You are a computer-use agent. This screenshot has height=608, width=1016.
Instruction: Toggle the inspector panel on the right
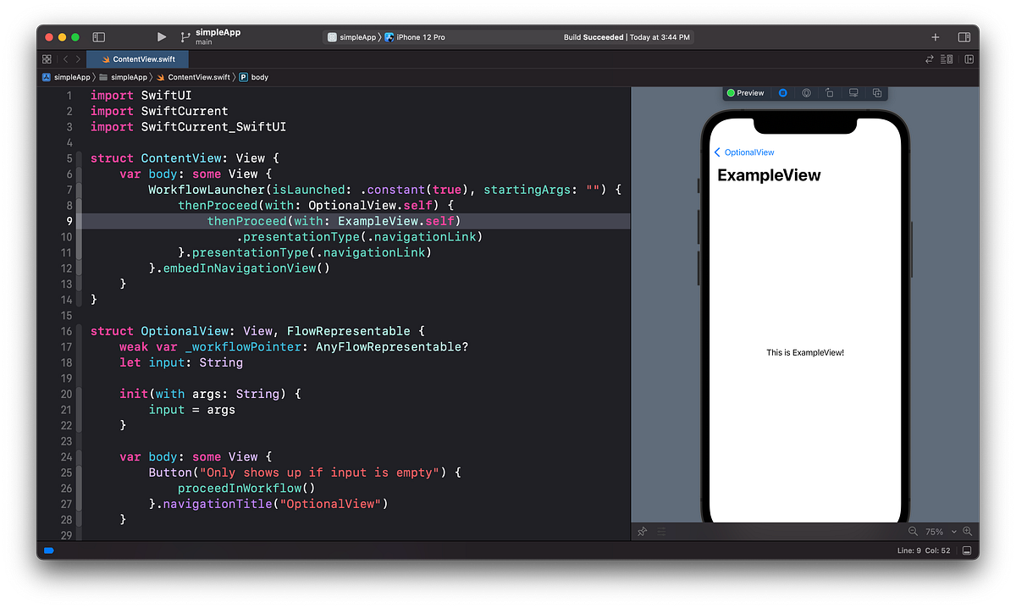[x=964, y=36]
